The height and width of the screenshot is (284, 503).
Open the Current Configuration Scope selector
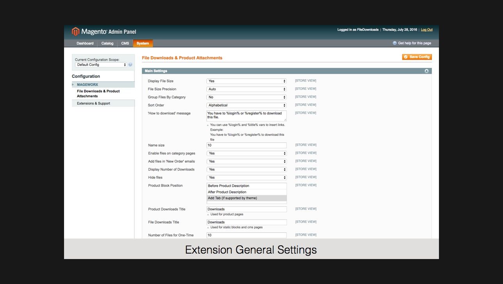(x=101, y=64)
